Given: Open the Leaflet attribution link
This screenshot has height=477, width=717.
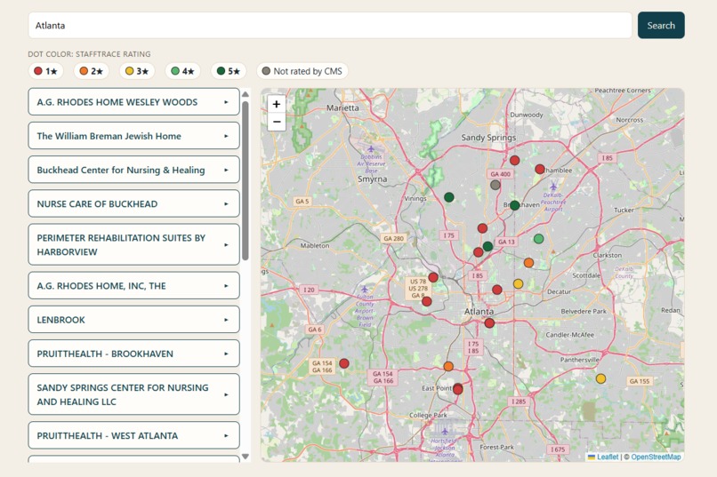Looking at the screenshot, I should pyautogui.click(x=608, y=457).
